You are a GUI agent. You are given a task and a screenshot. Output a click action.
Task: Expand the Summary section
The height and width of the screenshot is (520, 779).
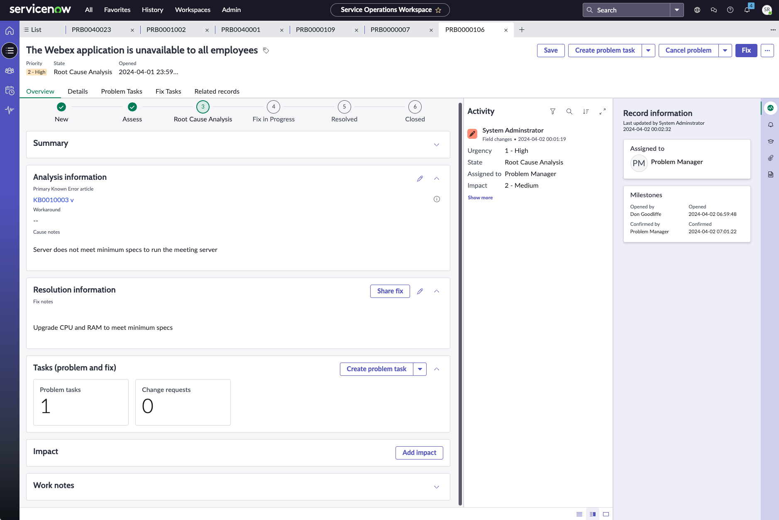click(437, 145)
